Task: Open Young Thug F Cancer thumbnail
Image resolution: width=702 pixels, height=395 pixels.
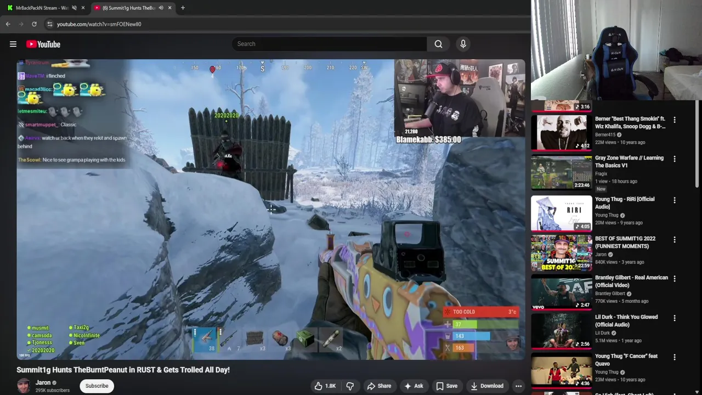Action: (x=562, y=371)
